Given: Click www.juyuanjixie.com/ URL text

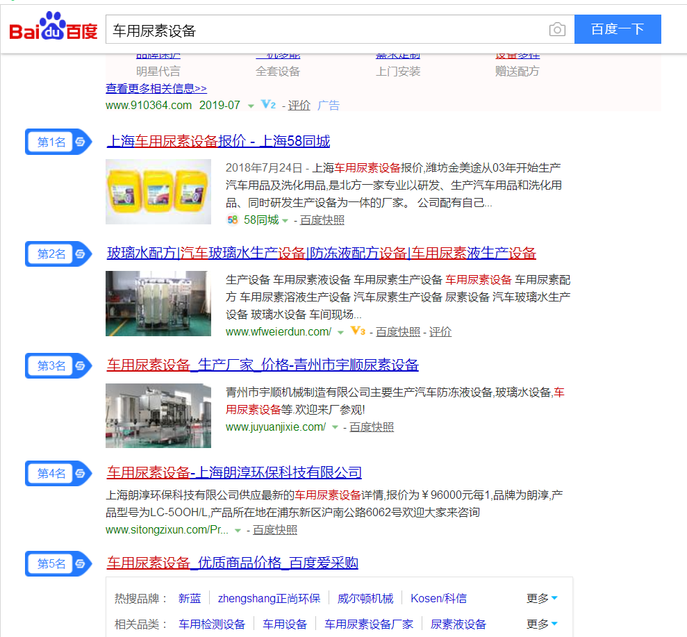Looking at the screenshot, I should 276,427.
